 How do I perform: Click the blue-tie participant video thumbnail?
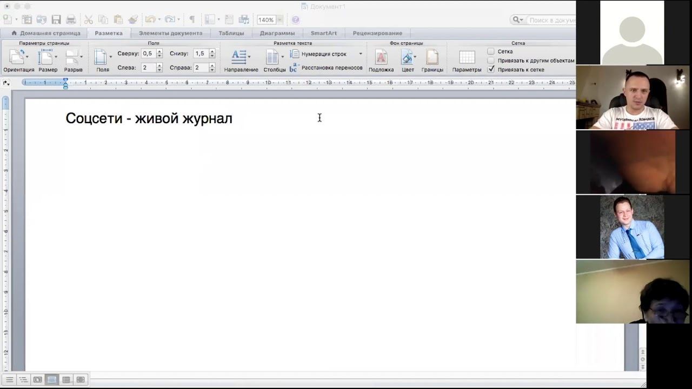[x=632, y=227]
